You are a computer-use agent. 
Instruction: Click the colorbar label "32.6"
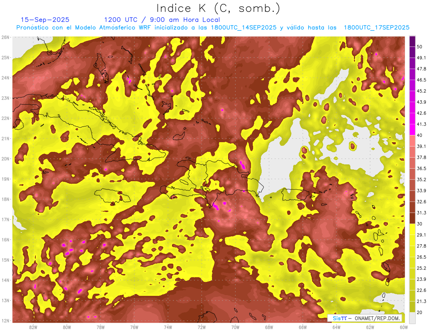pos(421,202)
